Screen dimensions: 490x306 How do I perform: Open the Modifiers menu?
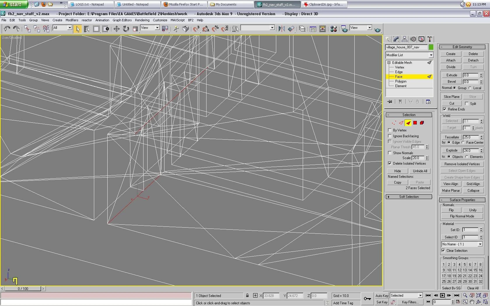[x=72, y=20]
